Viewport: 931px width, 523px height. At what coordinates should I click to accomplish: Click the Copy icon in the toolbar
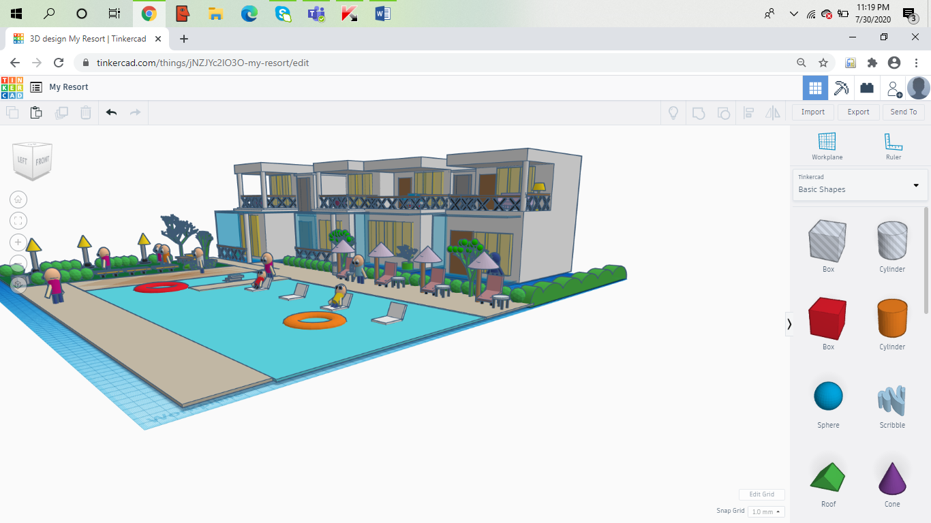pyautogui.click(x=12, y=112)
